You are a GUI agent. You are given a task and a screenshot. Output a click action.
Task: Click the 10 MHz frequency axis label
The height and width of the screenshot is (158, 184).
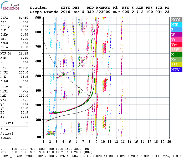pos(103,142)
